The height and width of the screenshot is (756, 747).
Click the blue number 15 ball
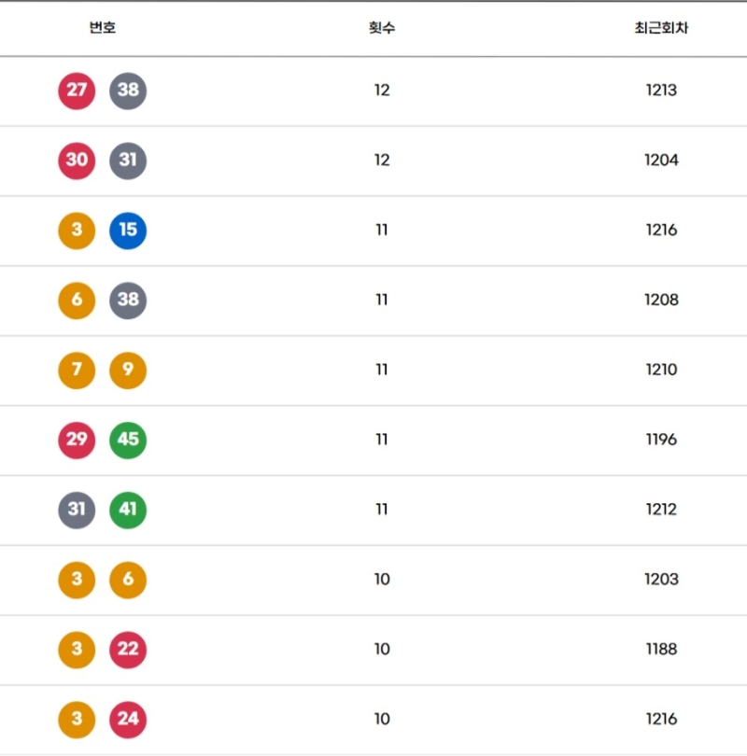click(x=128, y=231)
